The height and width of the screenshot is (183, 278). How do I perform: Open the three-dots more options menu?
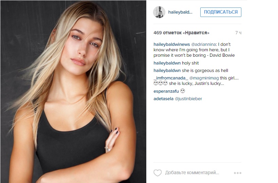click(x=238, y=173)
